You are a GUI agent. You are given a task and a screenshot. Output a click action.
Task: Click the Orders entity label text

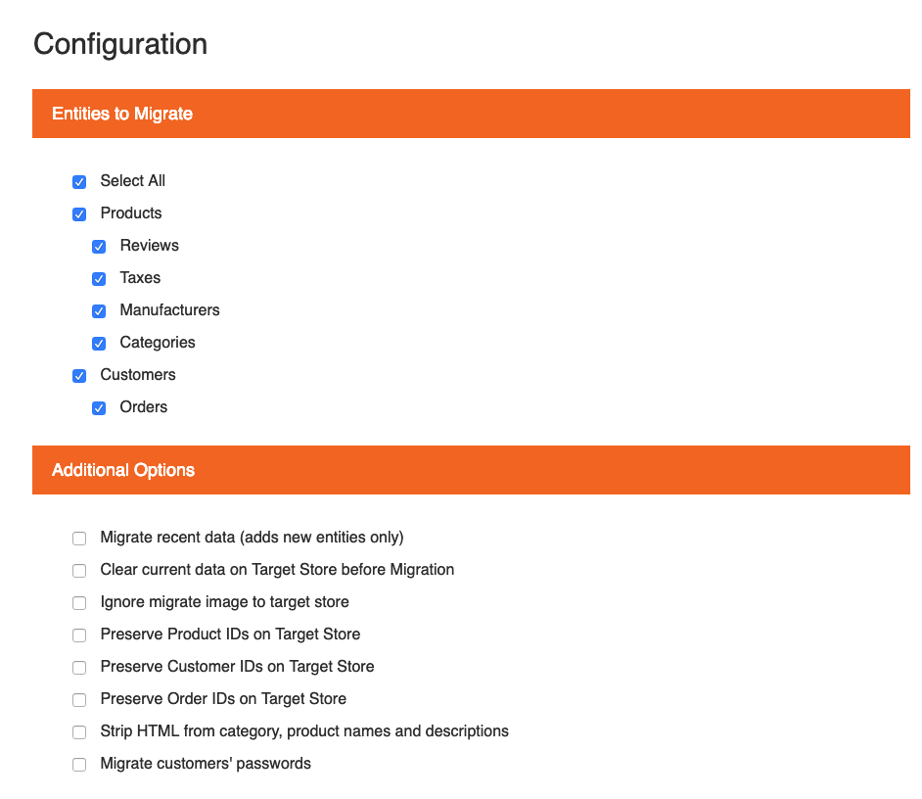coord(143,407)
